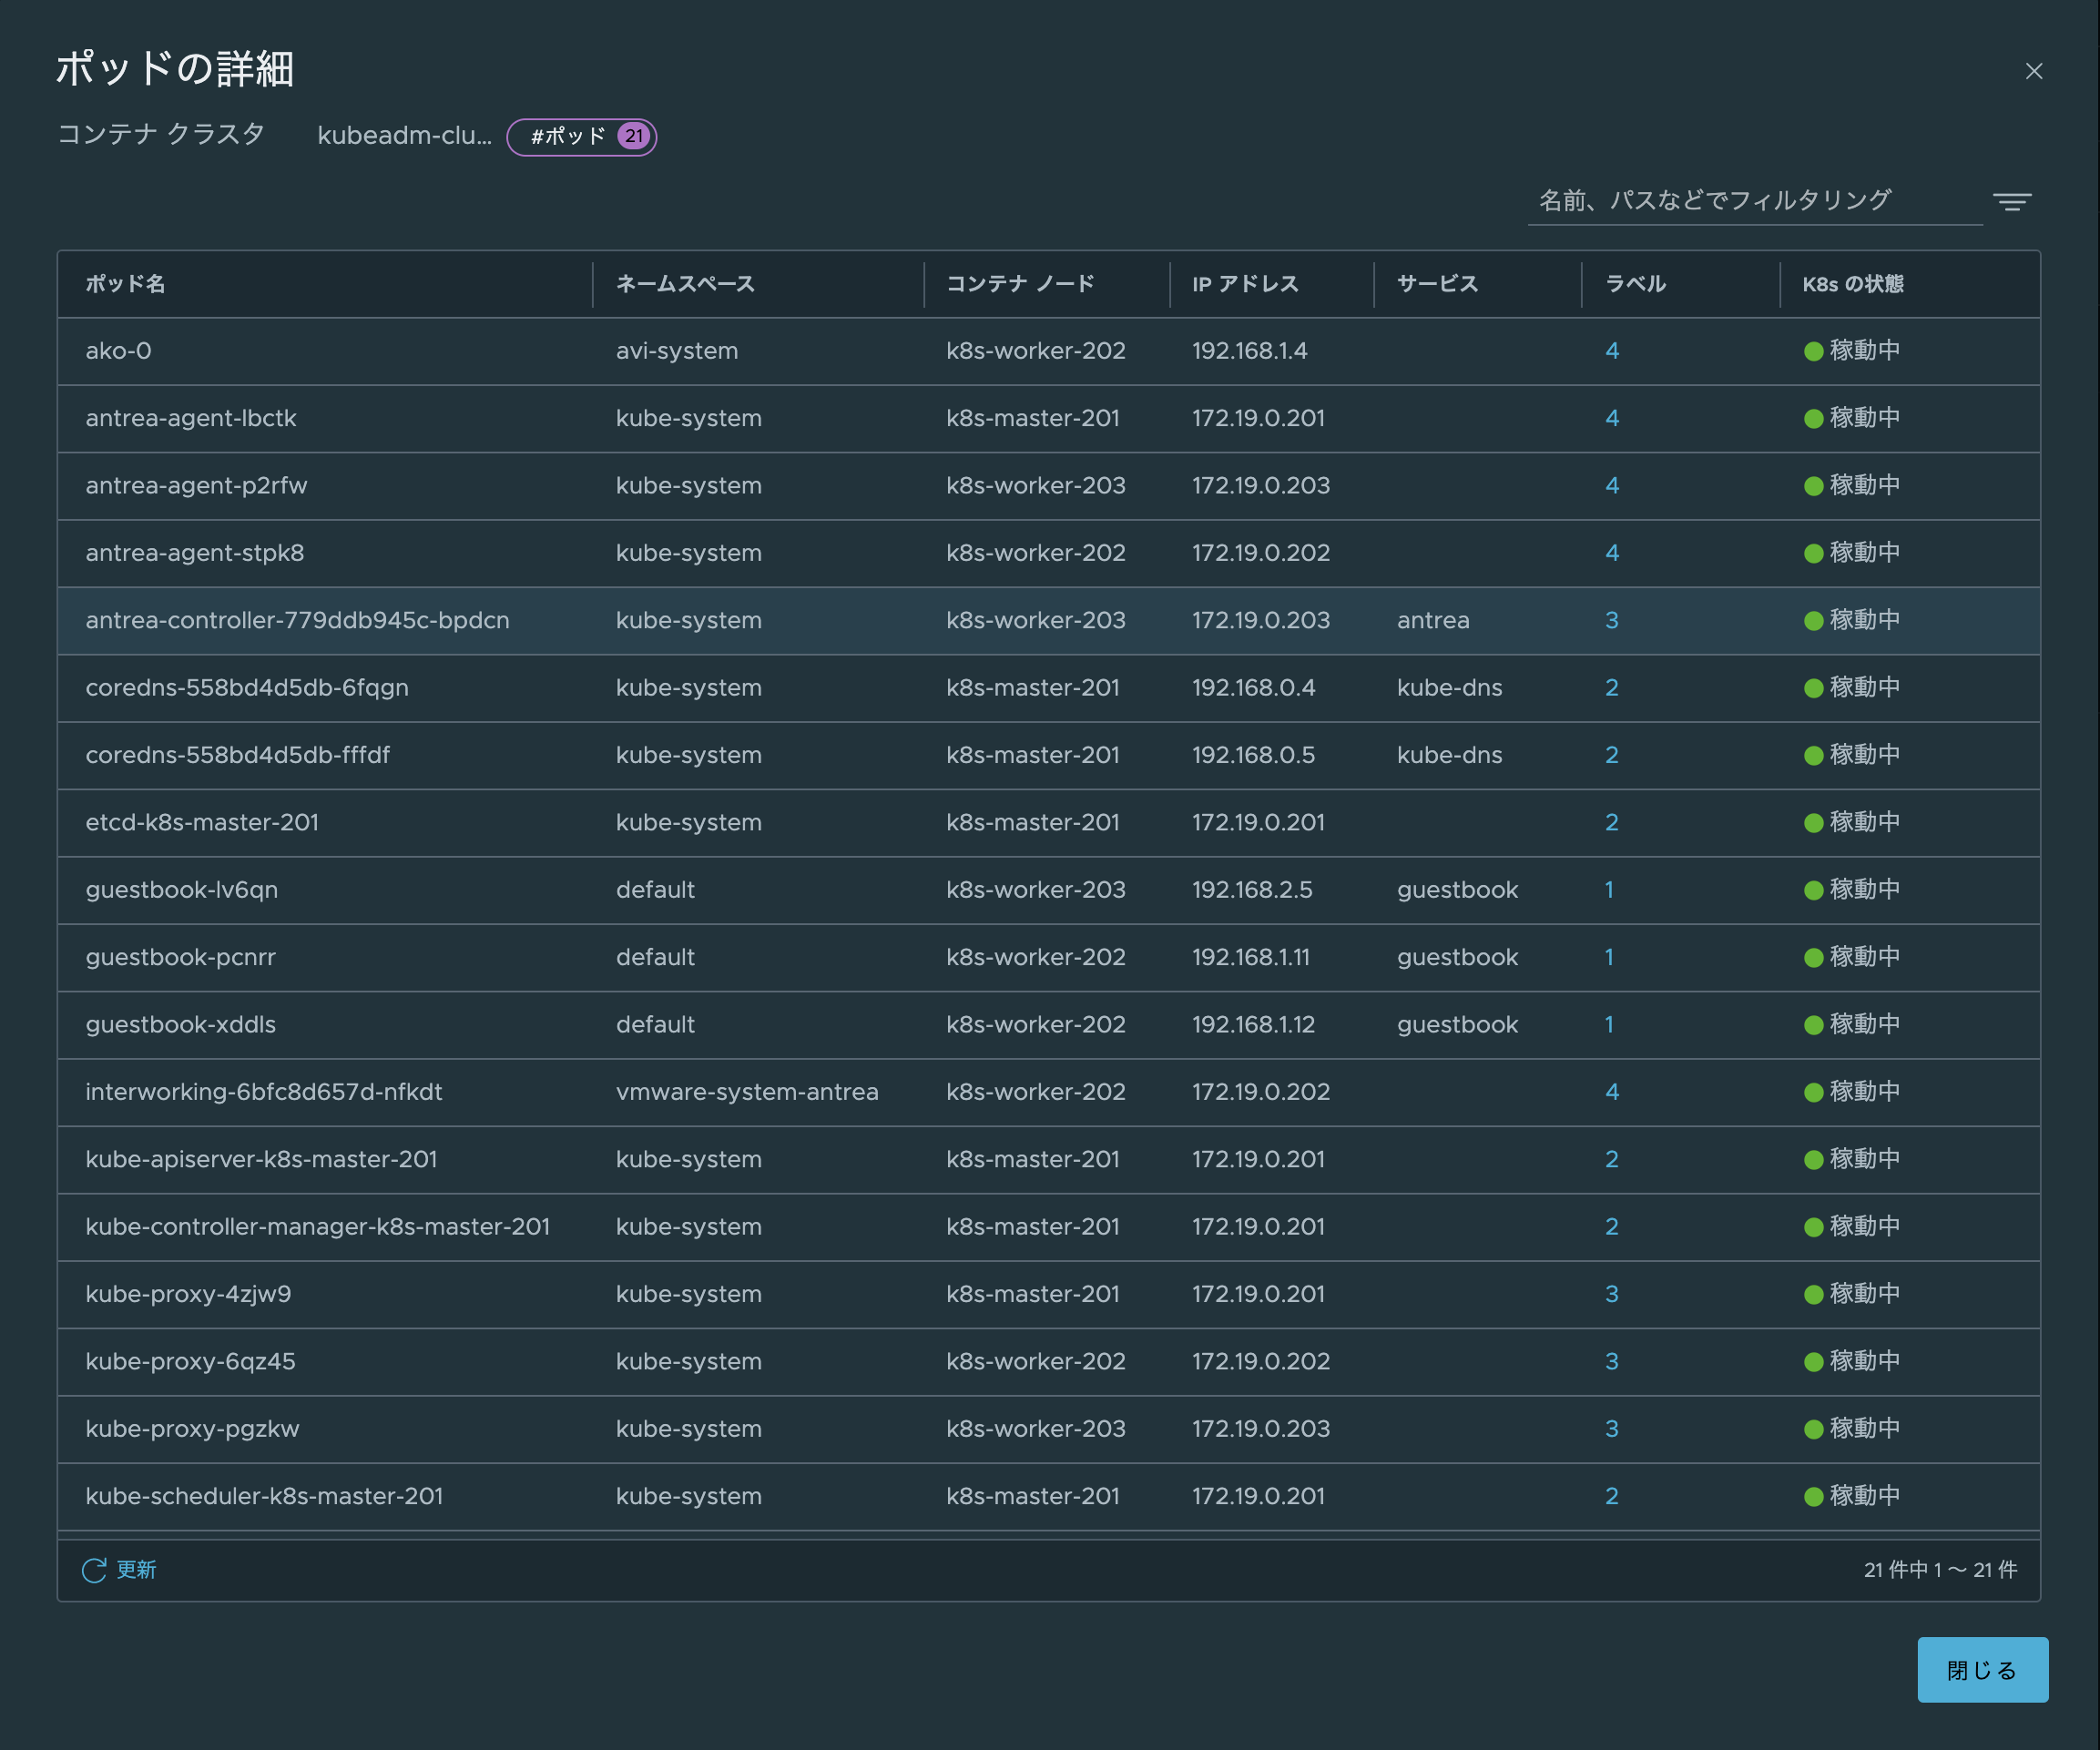The image size is (2100, 1750).
Task: Click the filter lines icon
Action: pos(2011,202)
